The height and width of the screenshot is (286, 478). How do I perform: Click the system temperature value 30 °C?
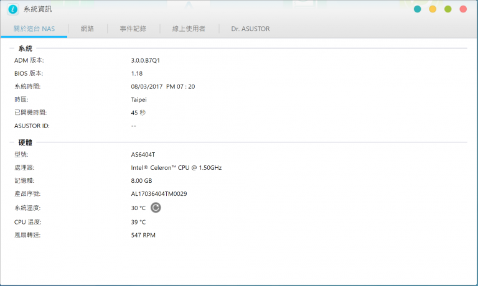138,208
